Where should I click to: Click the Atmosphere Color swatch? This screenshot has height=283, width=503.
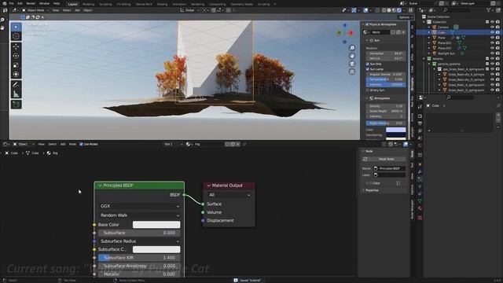coord(395,130)
